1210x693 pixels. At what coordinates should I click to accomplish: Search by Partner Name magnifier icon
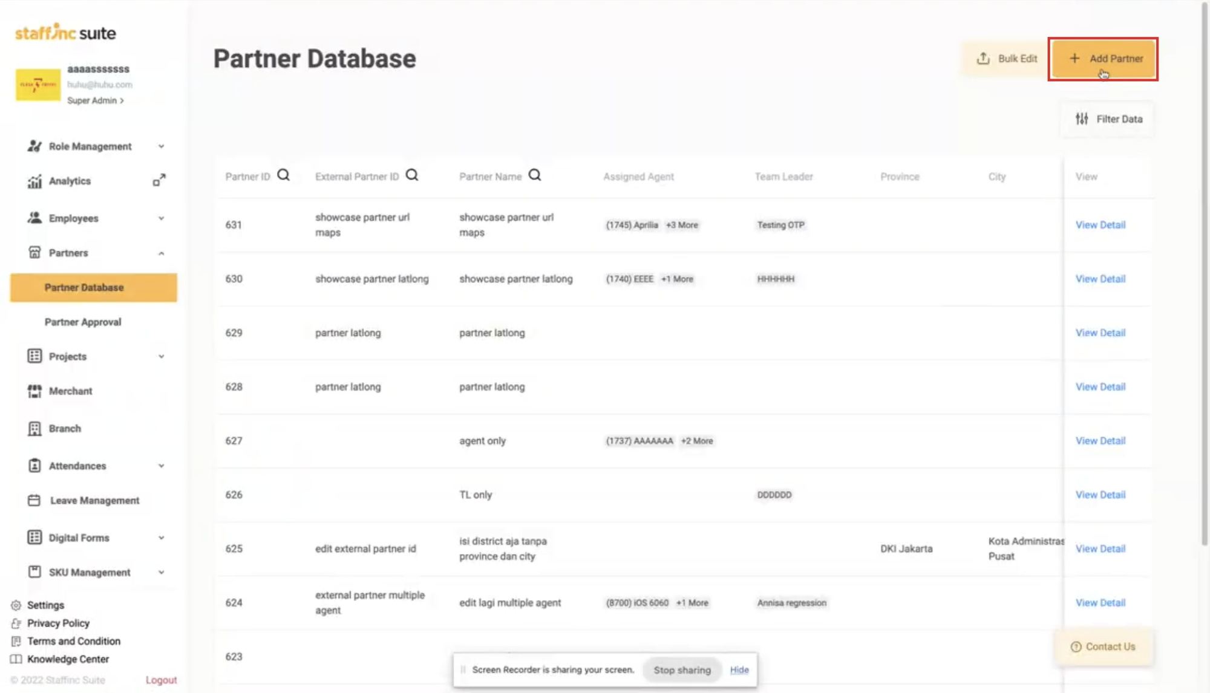coord(535,175)
